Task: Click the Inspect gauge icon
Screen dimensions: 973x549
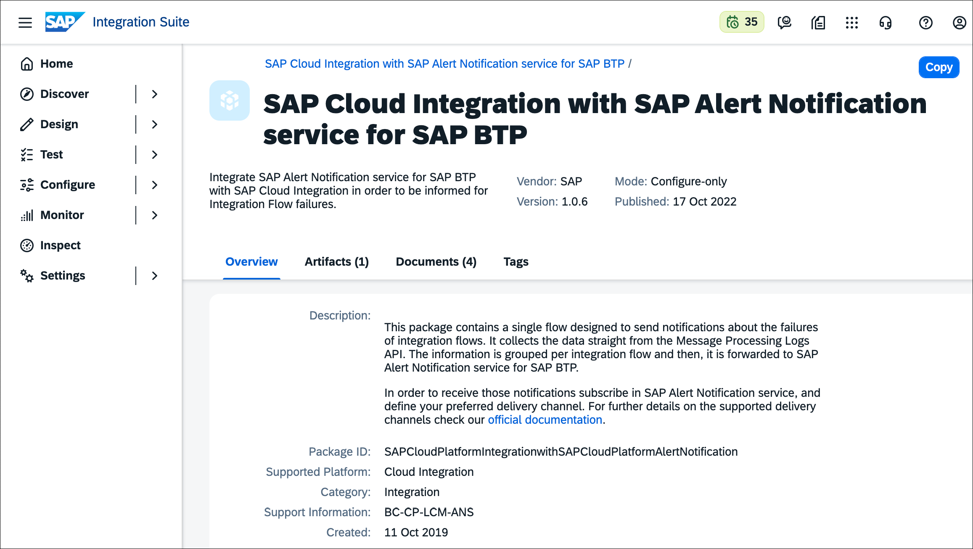Action: 27,245
